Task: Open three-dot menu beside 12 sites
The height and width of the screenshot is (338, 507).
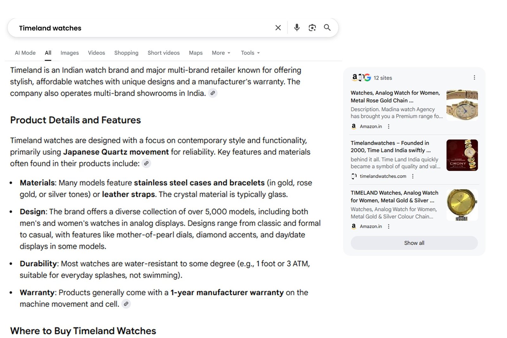Action: (474, 78)
